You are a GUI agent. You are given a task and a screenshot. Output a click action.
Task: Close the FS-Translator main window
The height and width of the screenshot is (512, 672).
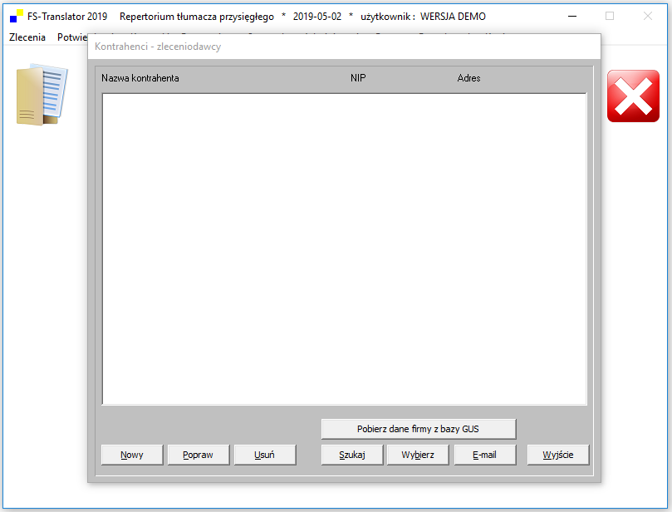tap(648, 17)
